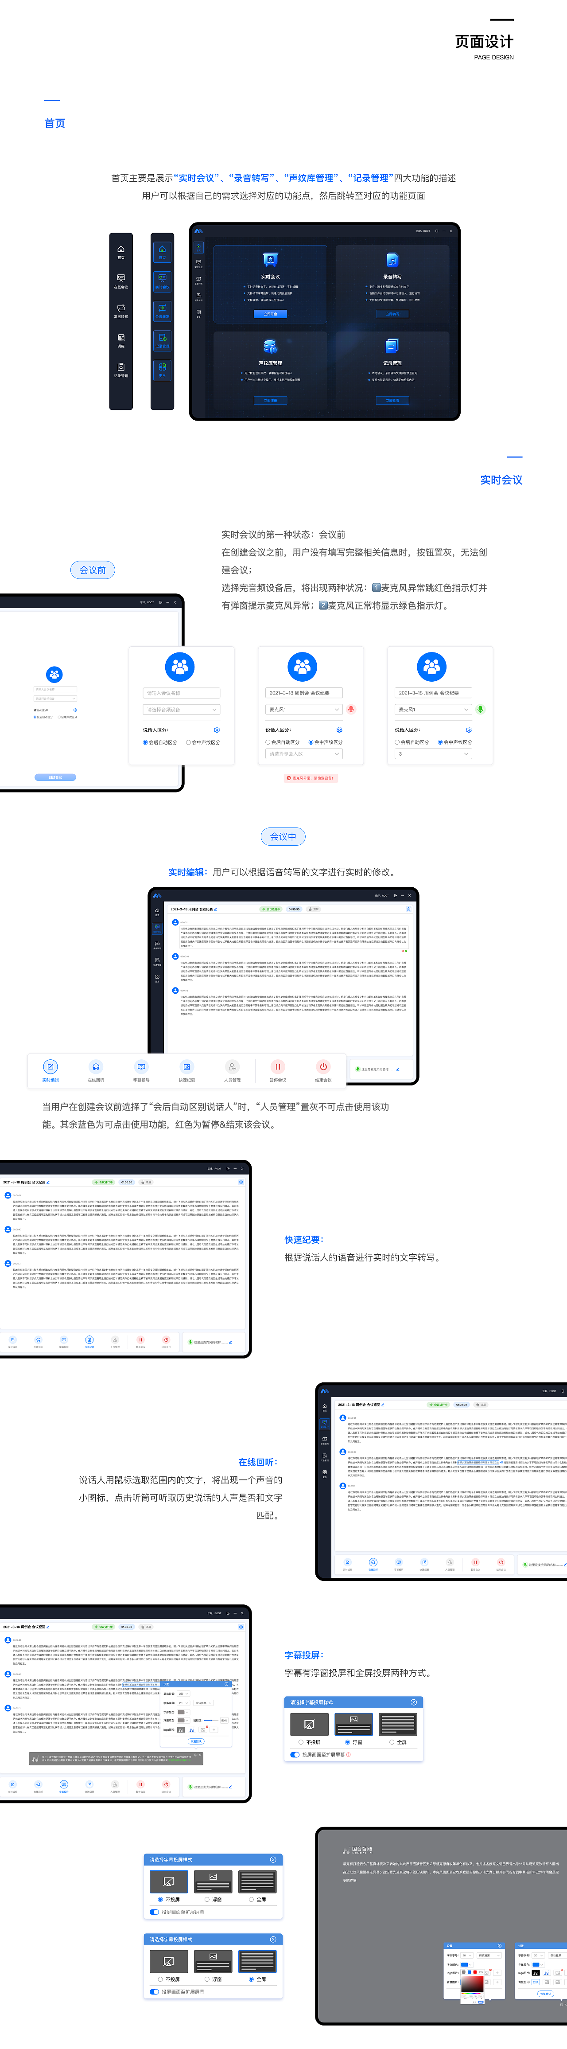Click the 立即查看 button
The image size is (567, 2049).
pyautogui.click(x=392, y=400)
